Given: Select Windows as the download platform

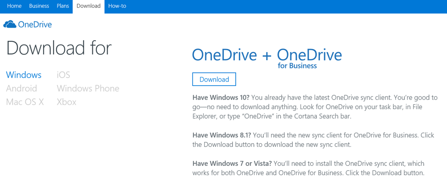Looking at the screenshot, I should (24, 75).
